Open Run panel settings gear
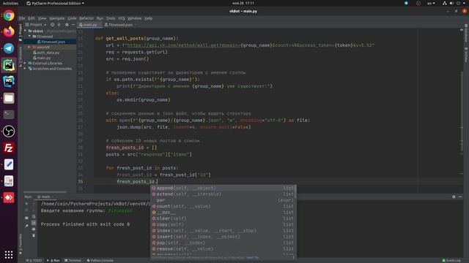 click(x=454, y=197)
